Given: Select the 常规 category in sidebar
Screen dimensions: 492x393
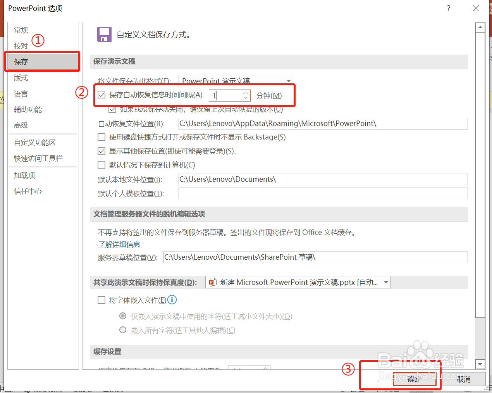Looking at the screenshot, I should click(21, 30).
